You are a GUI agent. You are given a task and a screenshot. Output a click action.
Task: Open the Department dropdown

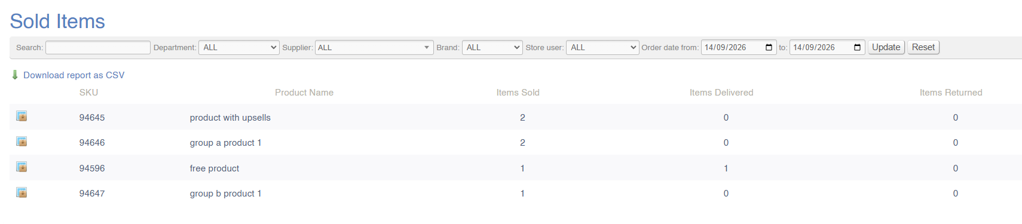click(239, 47)
